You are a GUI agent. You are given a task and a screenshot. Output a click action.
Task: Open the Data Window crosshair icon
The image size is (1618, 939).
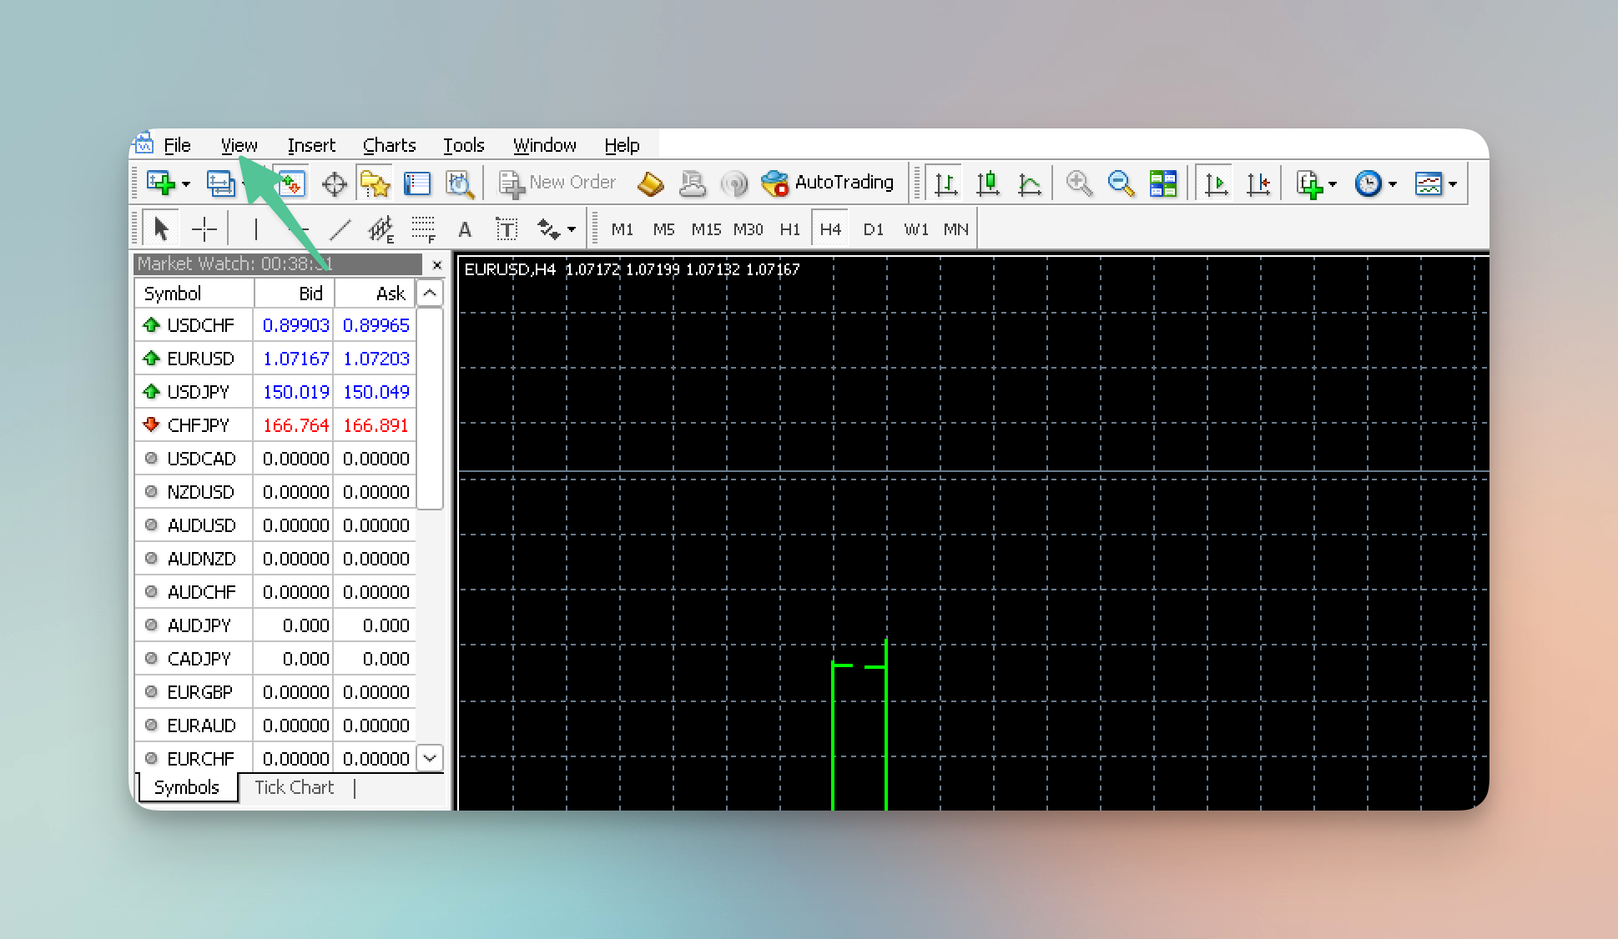[x=334, y=183]
